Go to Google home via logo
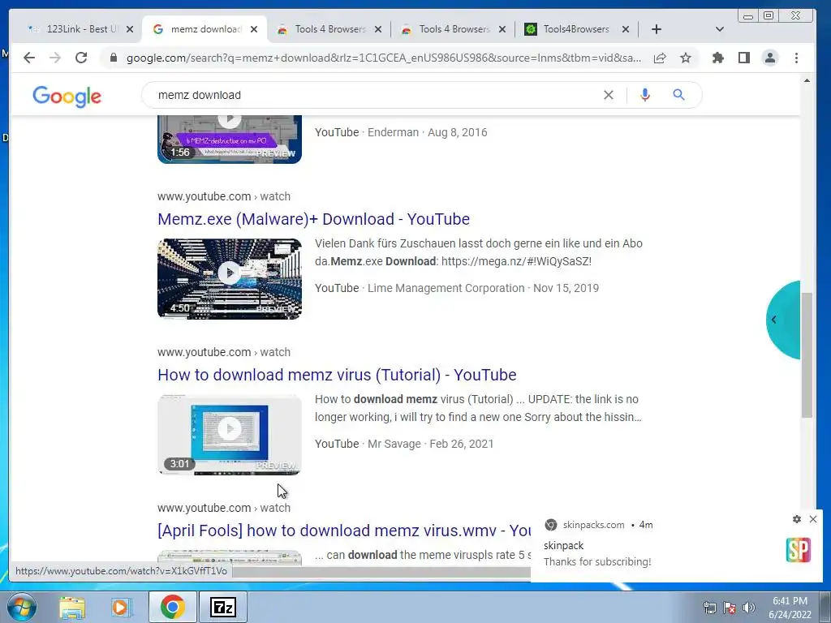831x623 pixels. [67, 97]
